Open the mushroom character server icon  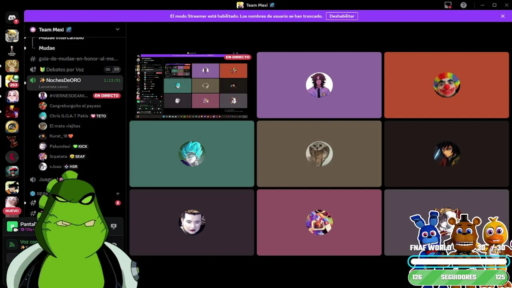(12, 172)
